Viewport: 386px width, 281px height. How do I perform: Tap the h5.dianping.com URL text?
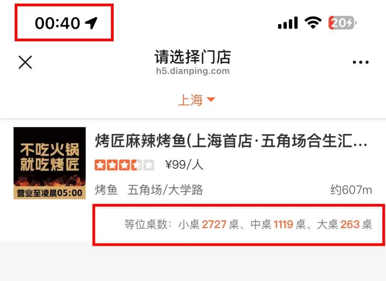(193, 71)
